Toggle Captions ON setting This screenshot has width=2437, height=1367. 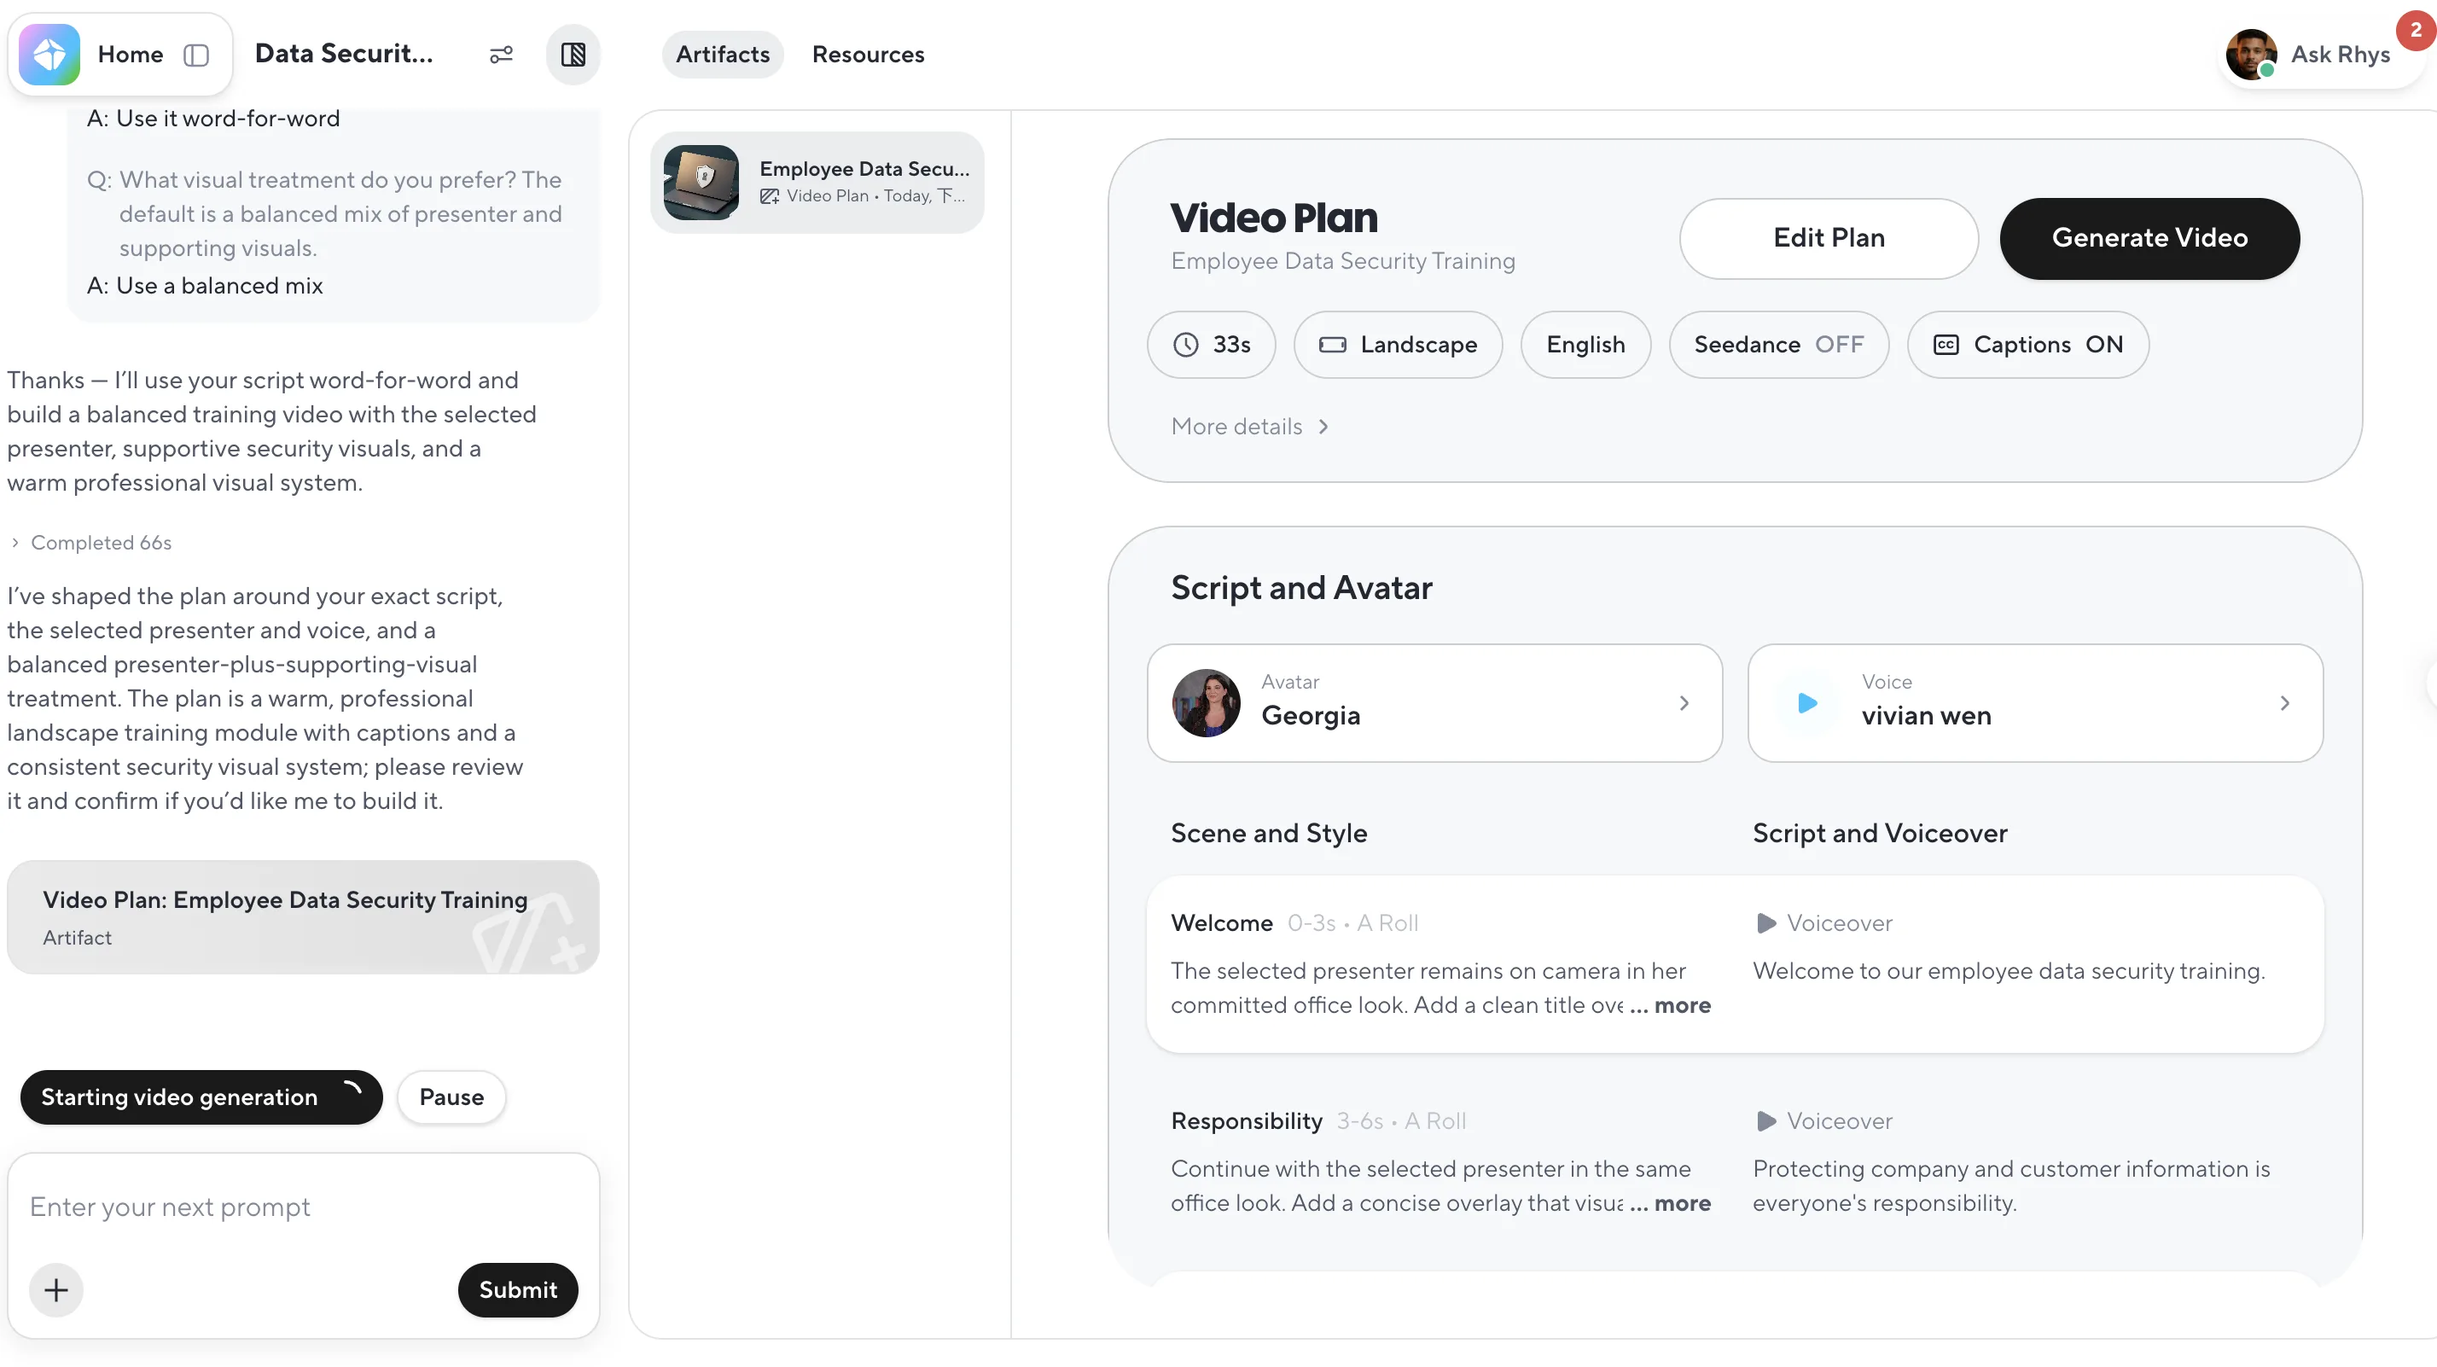click(x=2028, y=345)
